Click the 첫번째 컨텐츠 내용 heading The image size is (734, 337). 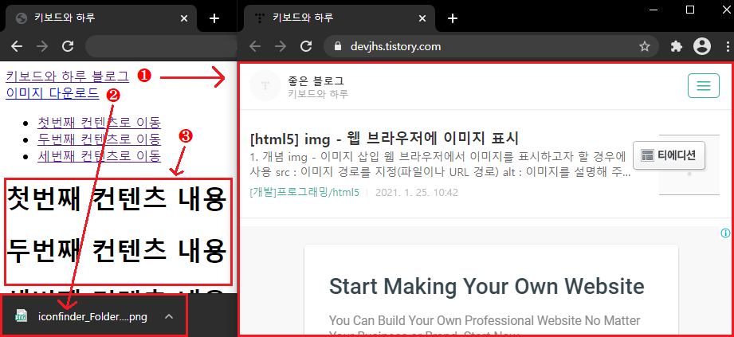click(117, 200)
